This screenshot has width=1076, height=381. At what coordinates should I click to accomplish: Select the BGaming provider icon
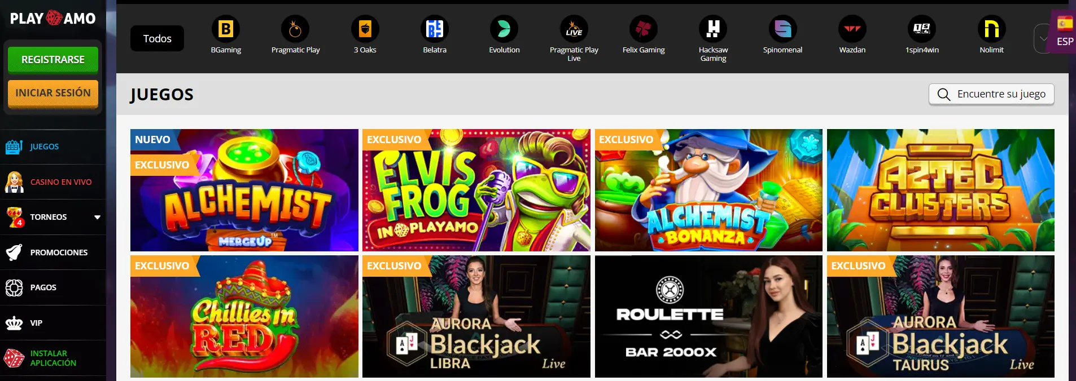(226, 29)
